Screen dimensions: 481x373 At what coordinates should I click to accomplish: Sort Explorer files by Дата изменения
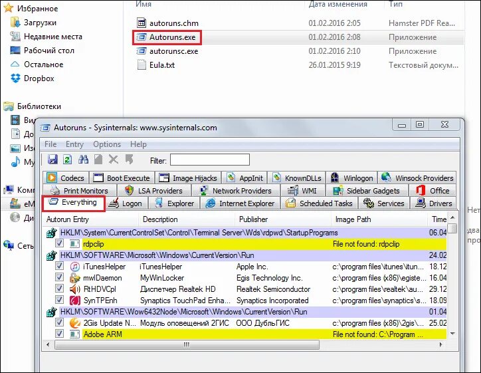click(x=337, y=4)
